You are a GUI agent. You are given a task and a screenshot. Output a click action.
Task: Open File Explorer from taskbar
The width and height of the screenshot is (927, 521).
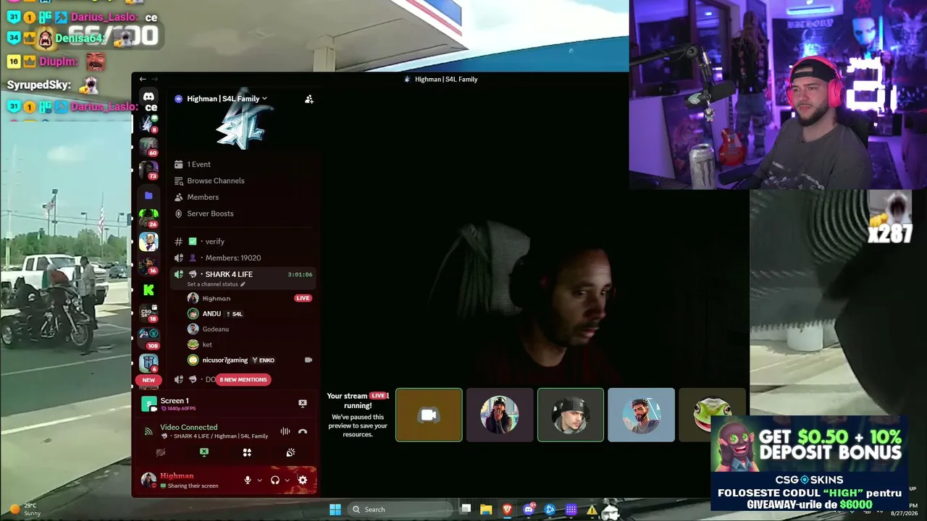point(486,509)
